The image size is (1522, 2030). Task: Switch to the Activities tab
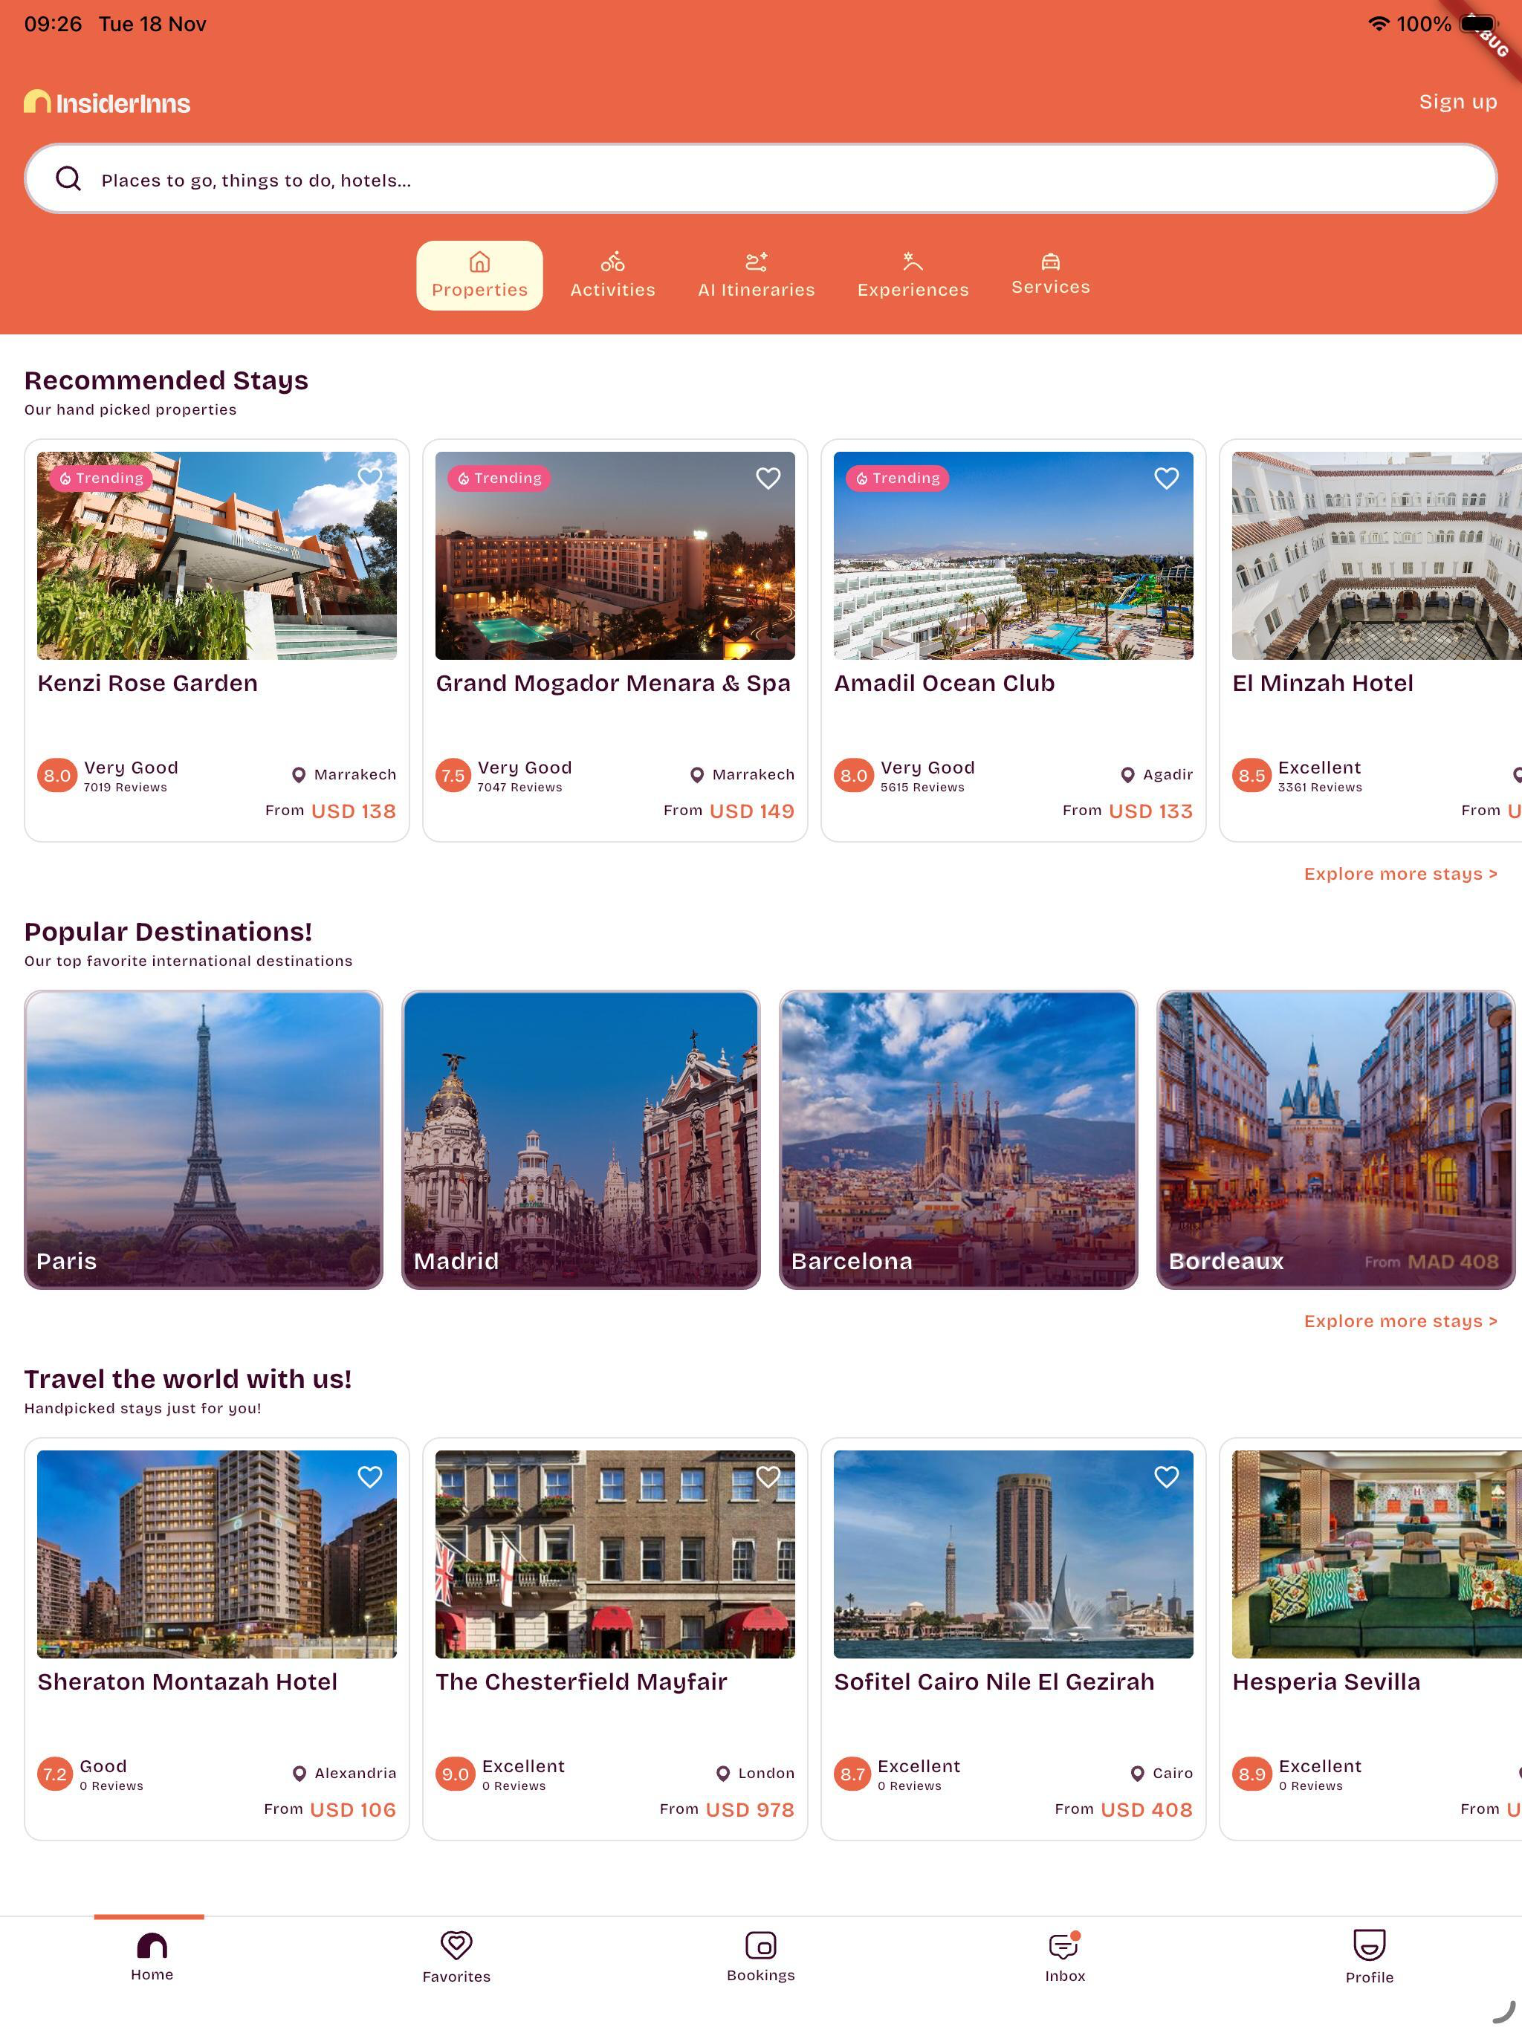click(x=612, y=276)
